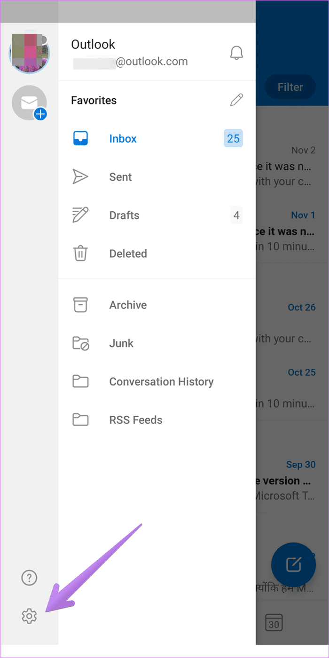Edit Favorites using the pencil icon
Image resolution: width=329 pixels, height=658 pixels.
[x=236, y=100]
